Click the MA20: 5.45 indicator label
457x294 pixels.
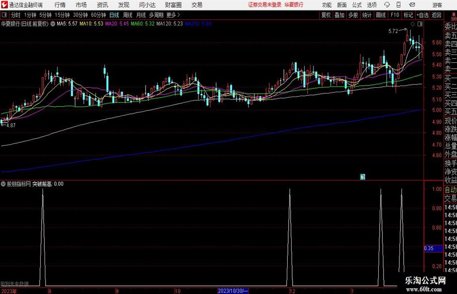point(117,24)
